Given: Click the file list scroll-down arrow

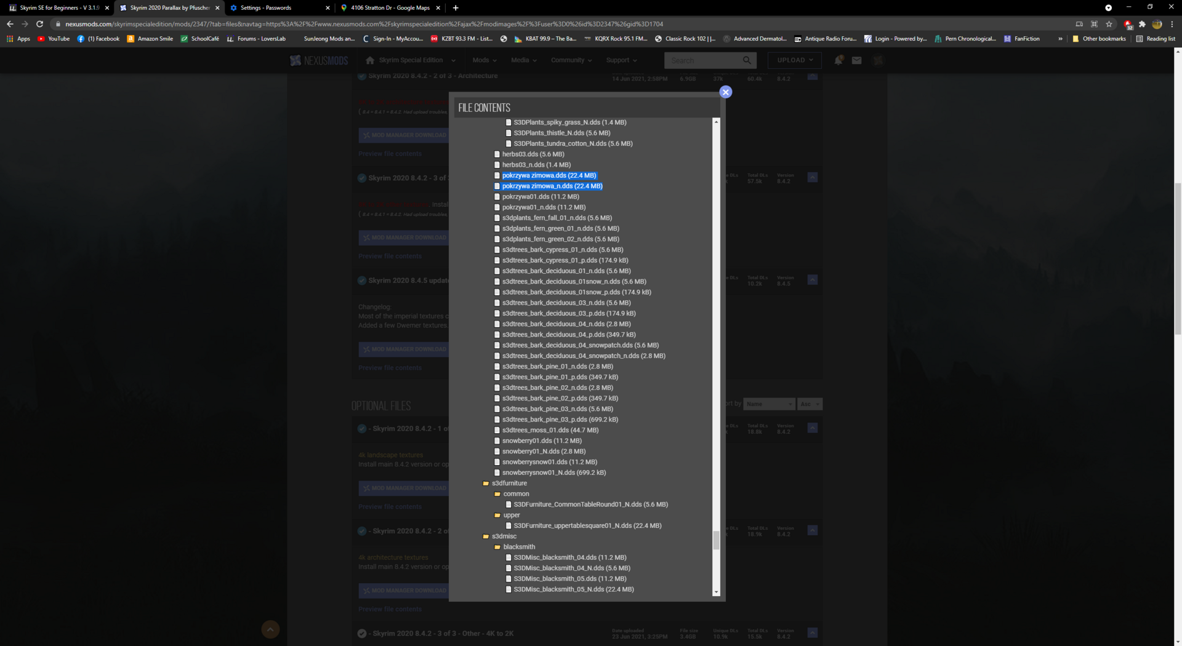Looking at the screenshot, I should 716,592.
